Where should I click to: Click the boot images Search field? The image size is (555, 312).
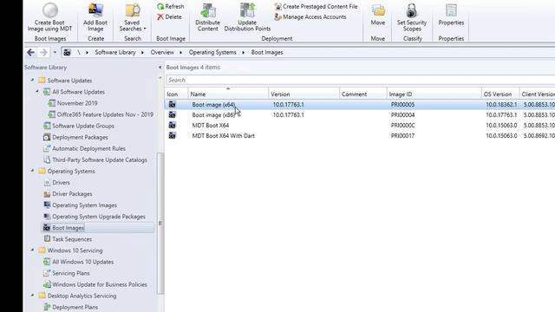(361, 80)
